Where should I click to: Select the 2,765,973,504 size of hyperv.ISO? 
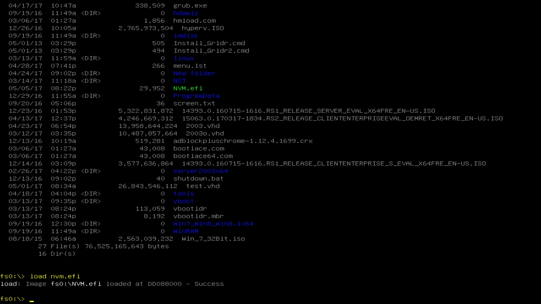tap(146, 28)
